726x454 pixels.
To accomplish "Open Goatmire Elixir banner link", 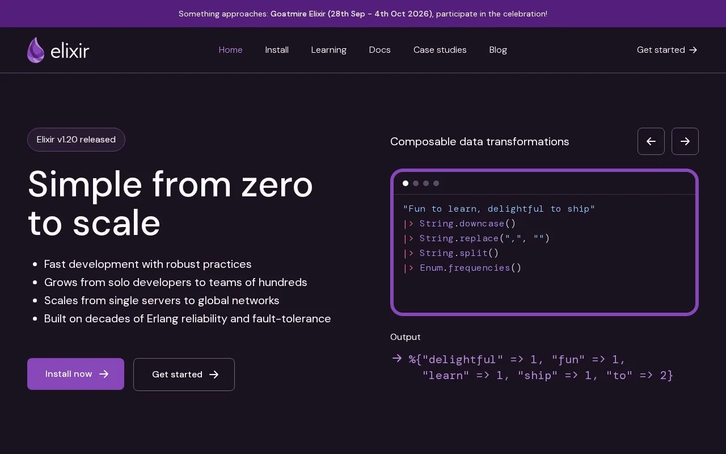I will [x=351, y=14].
